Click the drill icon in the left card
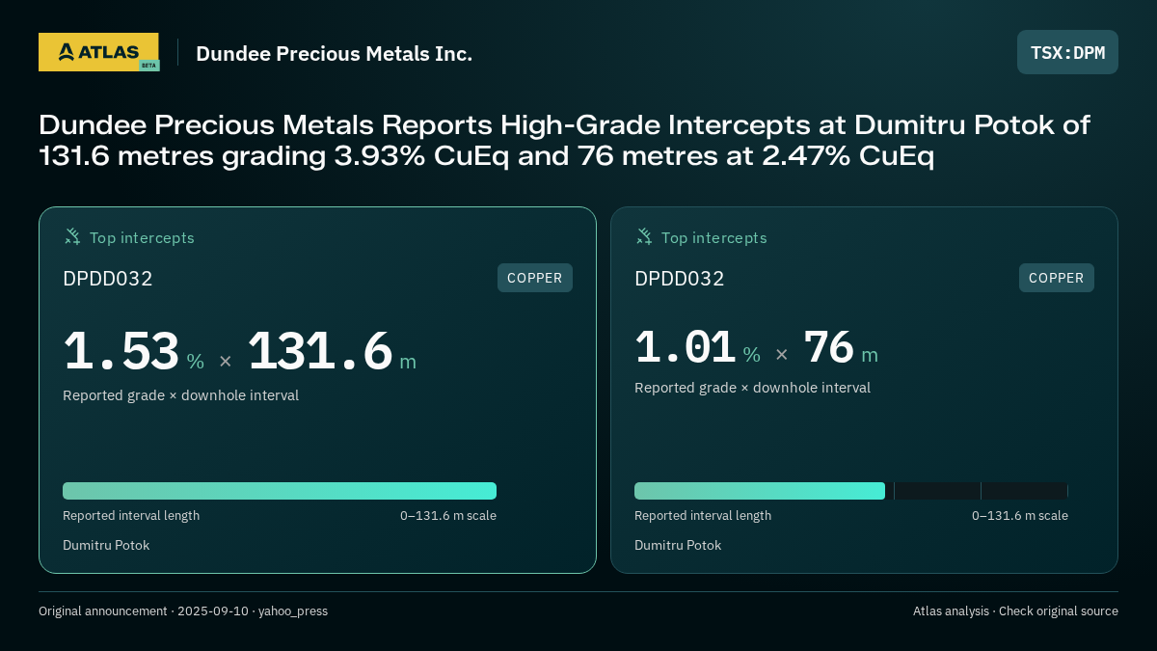This screenshot has height=651, width=1157. click(72, 236)
